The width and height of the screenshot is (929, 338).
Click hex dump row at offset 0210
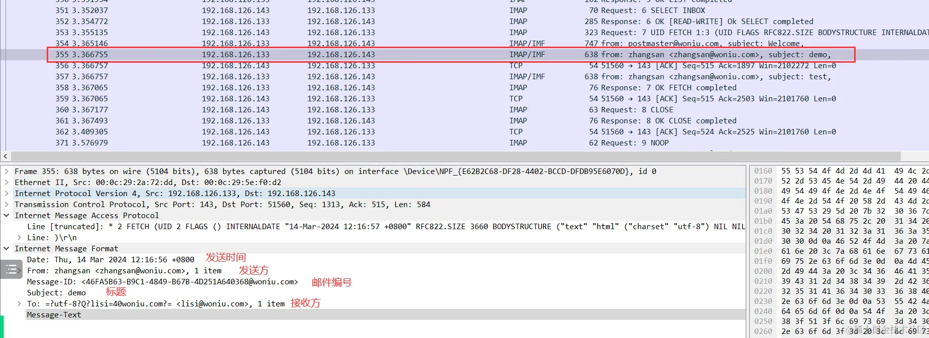[x=841, y=281]
